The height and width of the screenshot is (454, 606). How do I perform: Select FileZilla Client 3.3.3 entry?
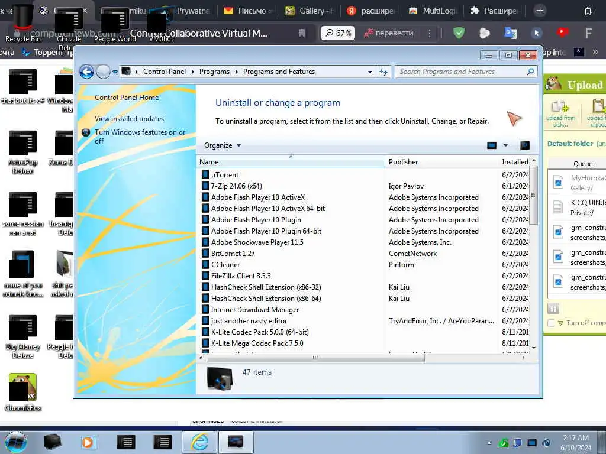coord(241,275)
